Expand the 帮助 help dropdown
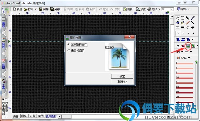 pos(189,9)
